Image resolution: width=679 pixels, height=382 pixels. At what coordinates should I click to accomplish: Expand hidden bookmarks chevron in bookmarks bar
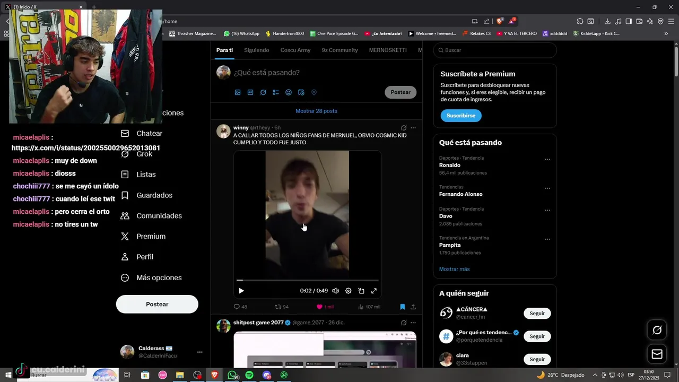tap(666, 33)
